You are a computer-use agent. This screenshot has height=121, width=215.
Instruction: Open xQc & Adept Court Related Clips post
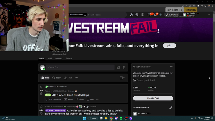point(70,95)
